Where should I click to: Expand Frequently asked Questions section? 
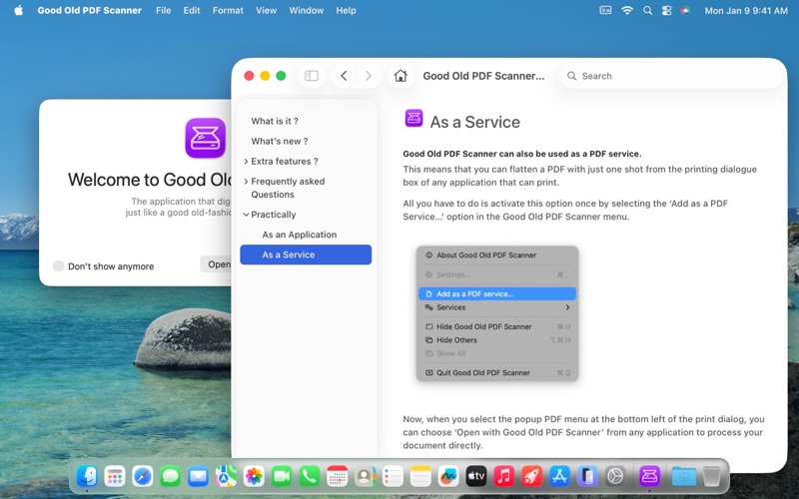tap(246, 182)
